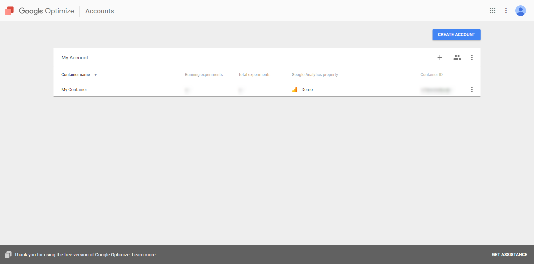This screenshot has height=264, width=534.
Task: Open My Account three-dot options menu
Action: click(x=472, y=57)
